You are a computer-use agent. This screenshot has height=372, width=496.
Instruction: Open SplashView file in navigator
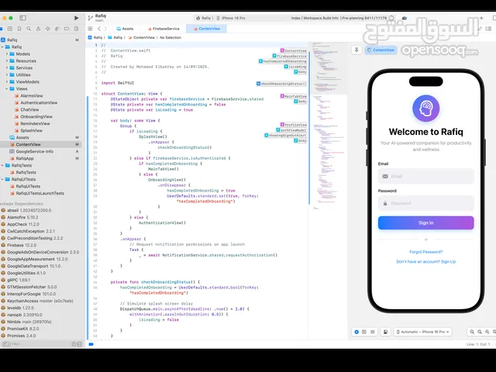(x=31, y=130)
